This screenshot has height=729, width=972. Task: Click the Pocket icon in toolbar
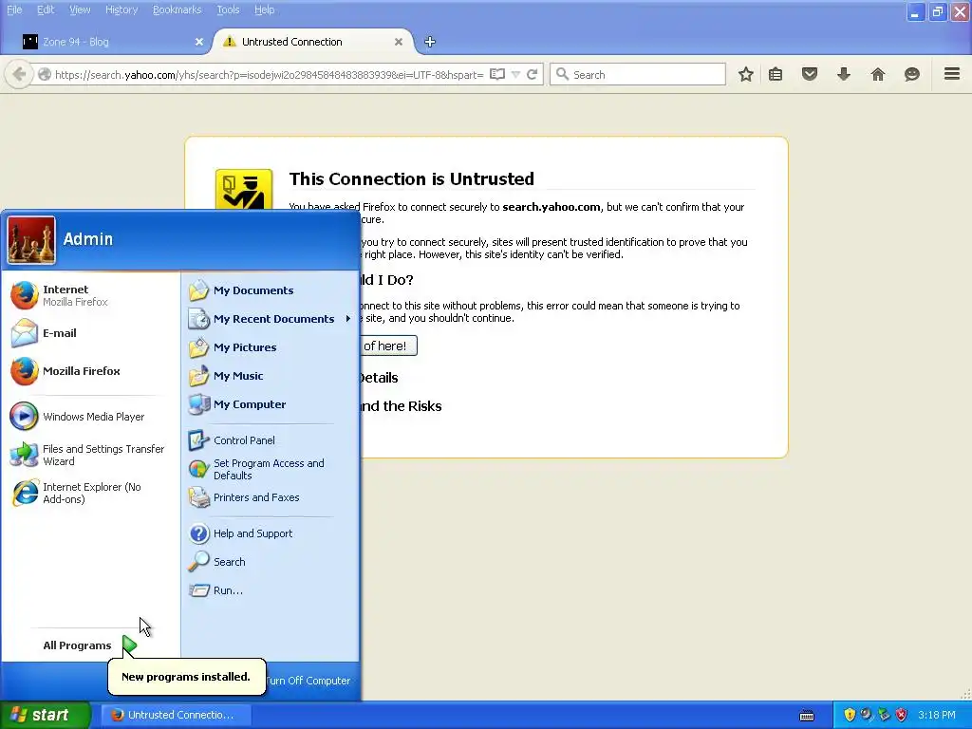click(810, 74)
